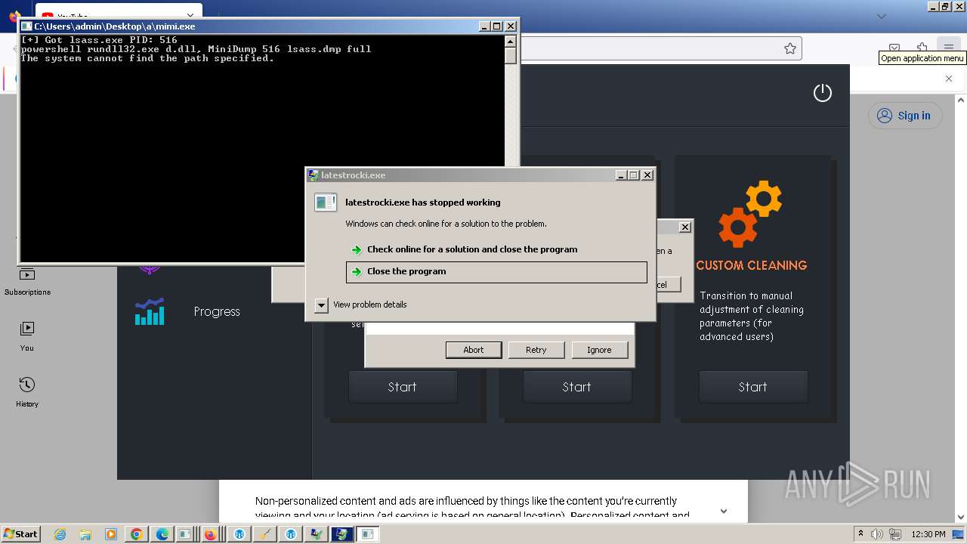Open the broom cleaner app on the taskbar
Image resolution: width=967 pixels, height=544 pixels.
point(265,534)
